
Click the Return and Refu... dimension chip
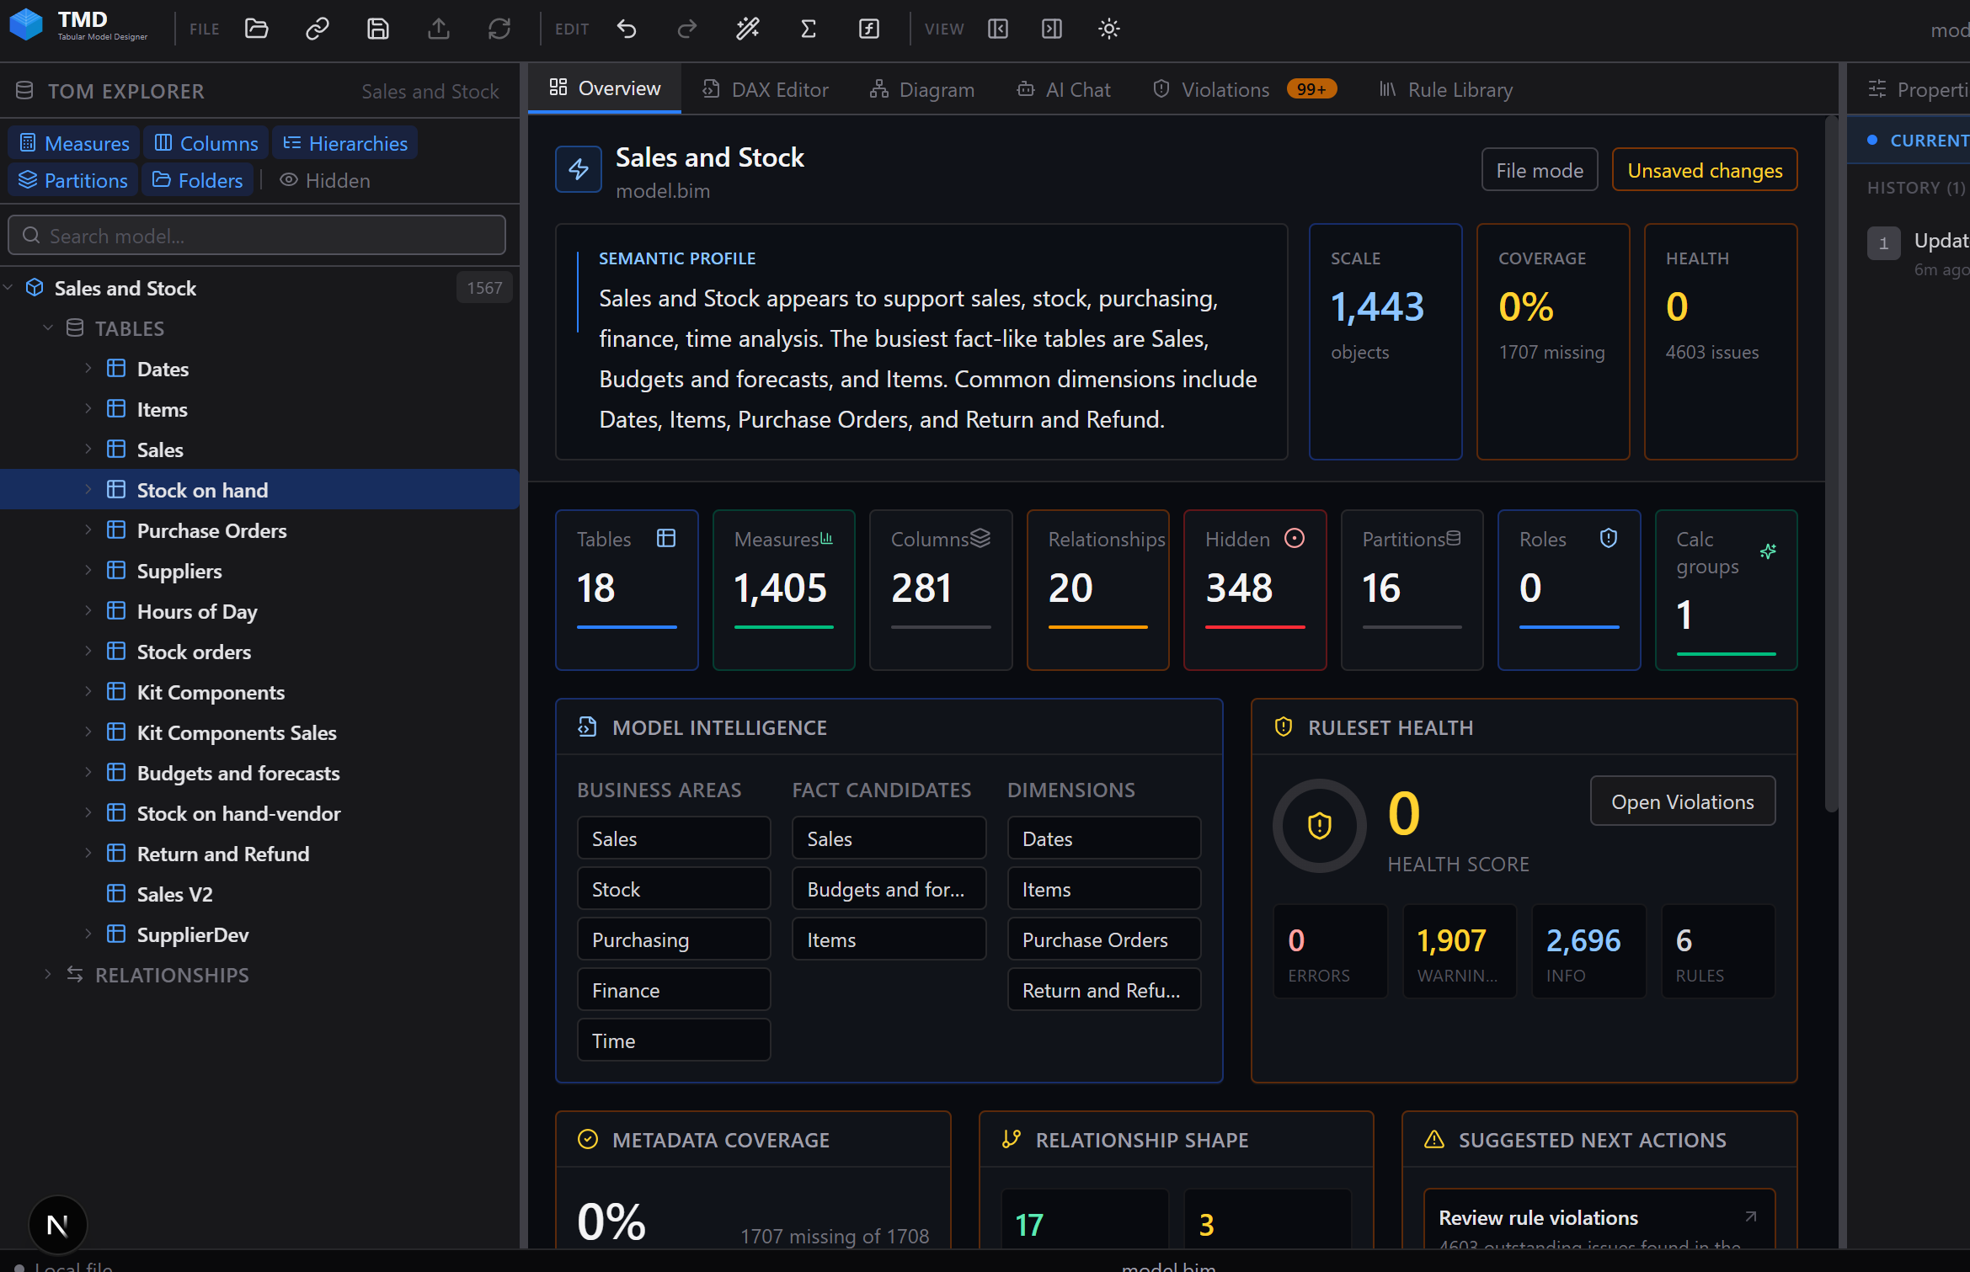pyautogui.click(x=1104, y=990)
